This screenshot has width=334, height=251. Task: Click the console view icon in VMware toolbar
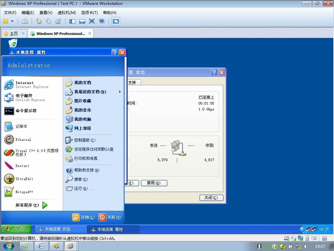(x=116, y=21)
